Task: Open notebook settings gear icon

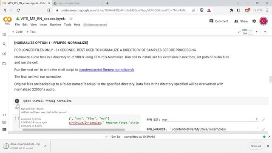Action: tap(254, 21)
